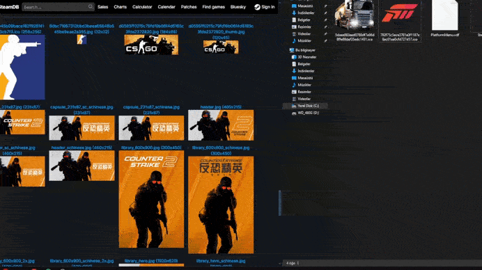Viewport: 482px width, 270px height.
Task: Open the large CS silhouette icon image
Action: pyautogui.click(x=22, y=67)
